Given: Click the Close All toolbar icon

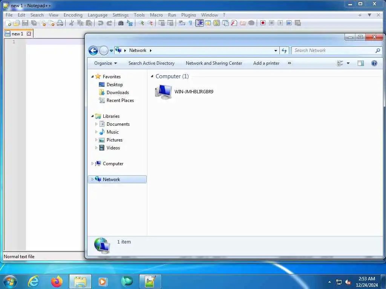Looking at the screenshot, I should click(51, 23).
